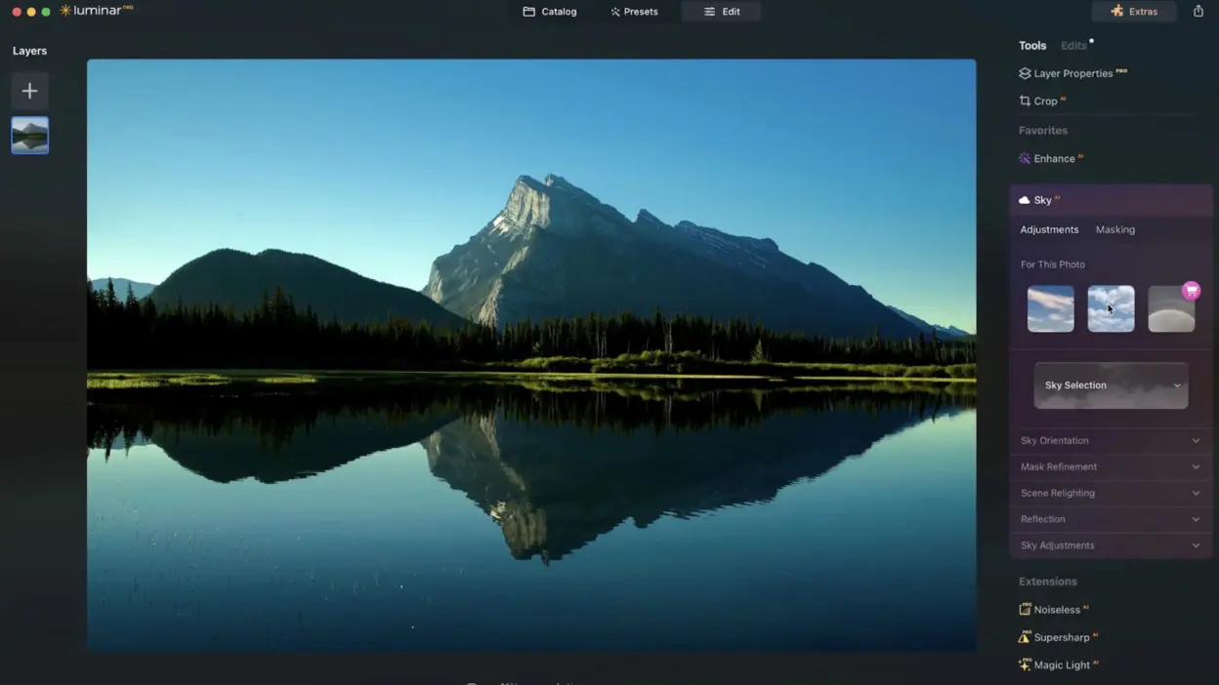This screenshot has width=1219, height=685.
Task: Open the Magic Light AI extension
Action: coord(1059,665)
